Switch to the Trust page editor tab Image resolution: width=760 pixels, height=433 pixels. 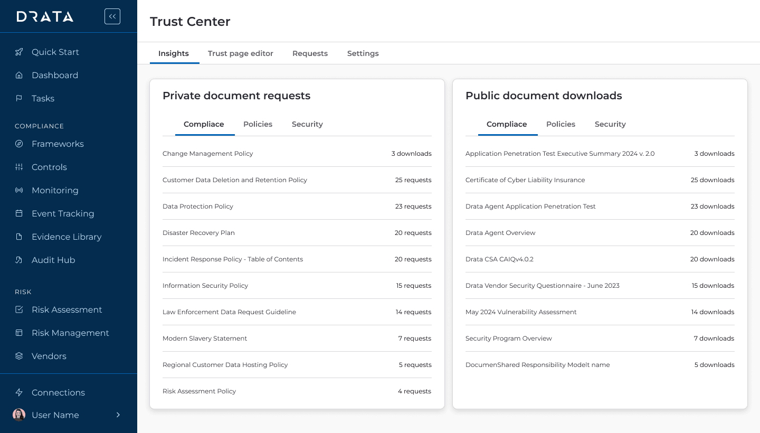click(x=240, y=53)
